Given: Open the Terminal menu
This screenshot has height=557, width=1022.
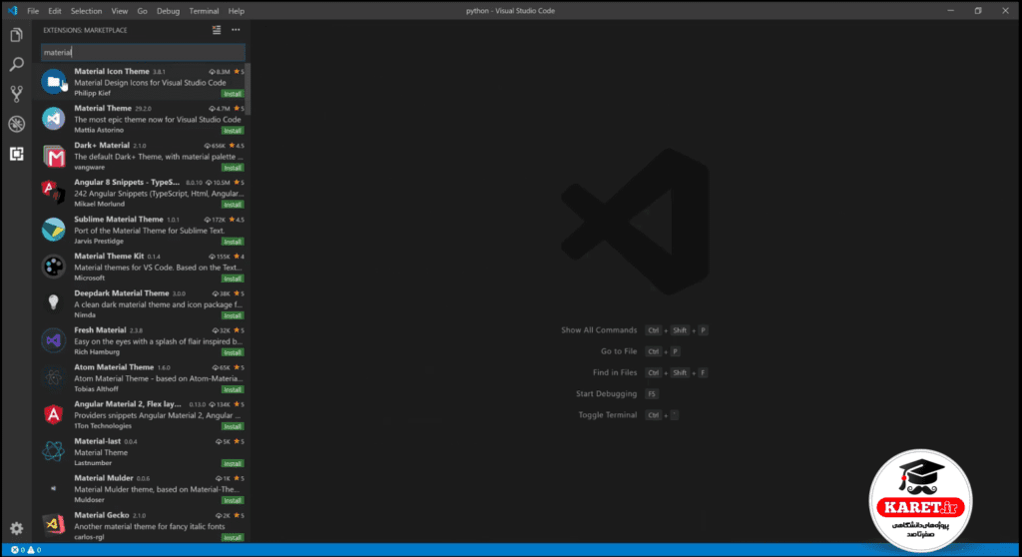Looking at the screenshot, I should click(204, 11).
